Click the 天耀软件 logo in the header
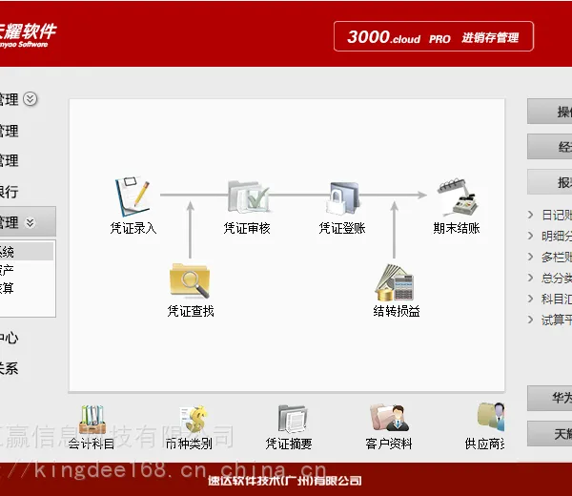This screenshot has height=496, width=572. coord(29,34)
